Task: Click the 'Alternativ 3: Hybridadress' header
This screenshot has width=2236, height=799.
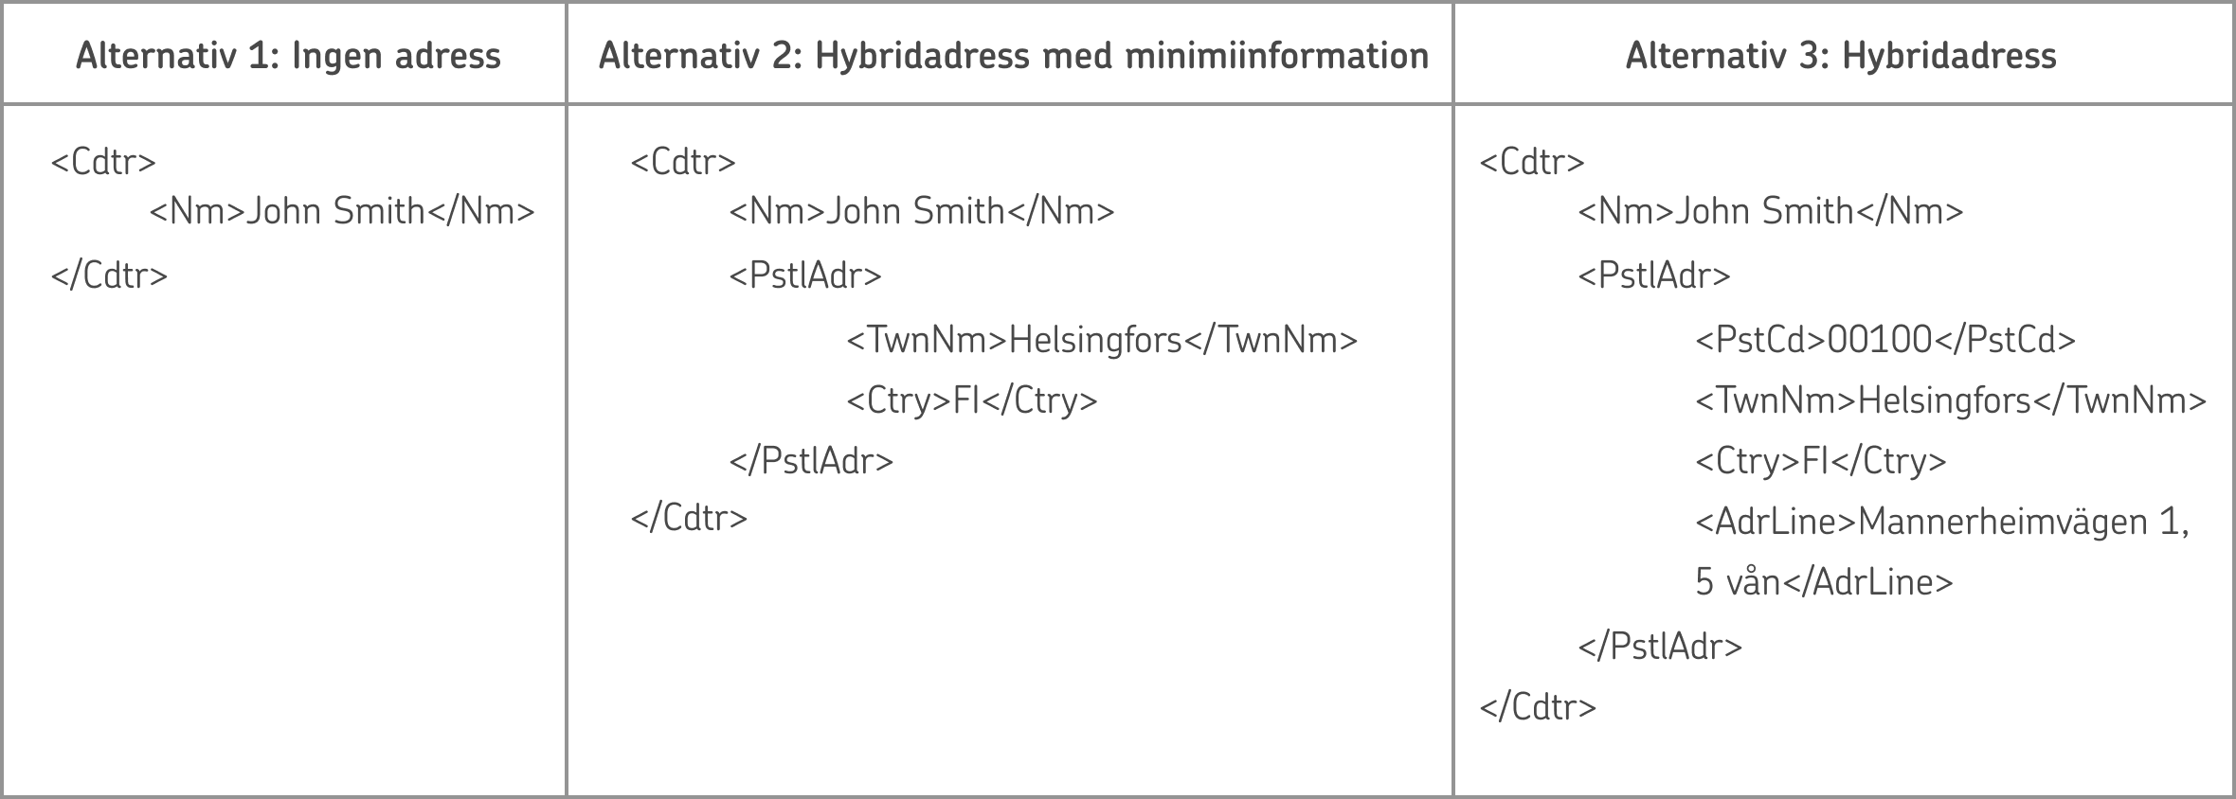Action: coord(1840,56)
